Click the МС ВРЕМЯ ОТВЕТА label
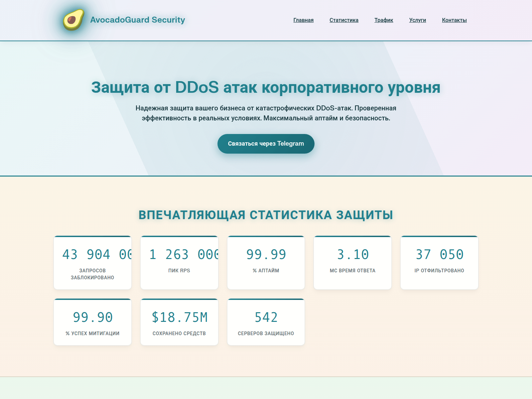This screenshot has width=532, height=399. pyautogui.click(x=352, y=271)
